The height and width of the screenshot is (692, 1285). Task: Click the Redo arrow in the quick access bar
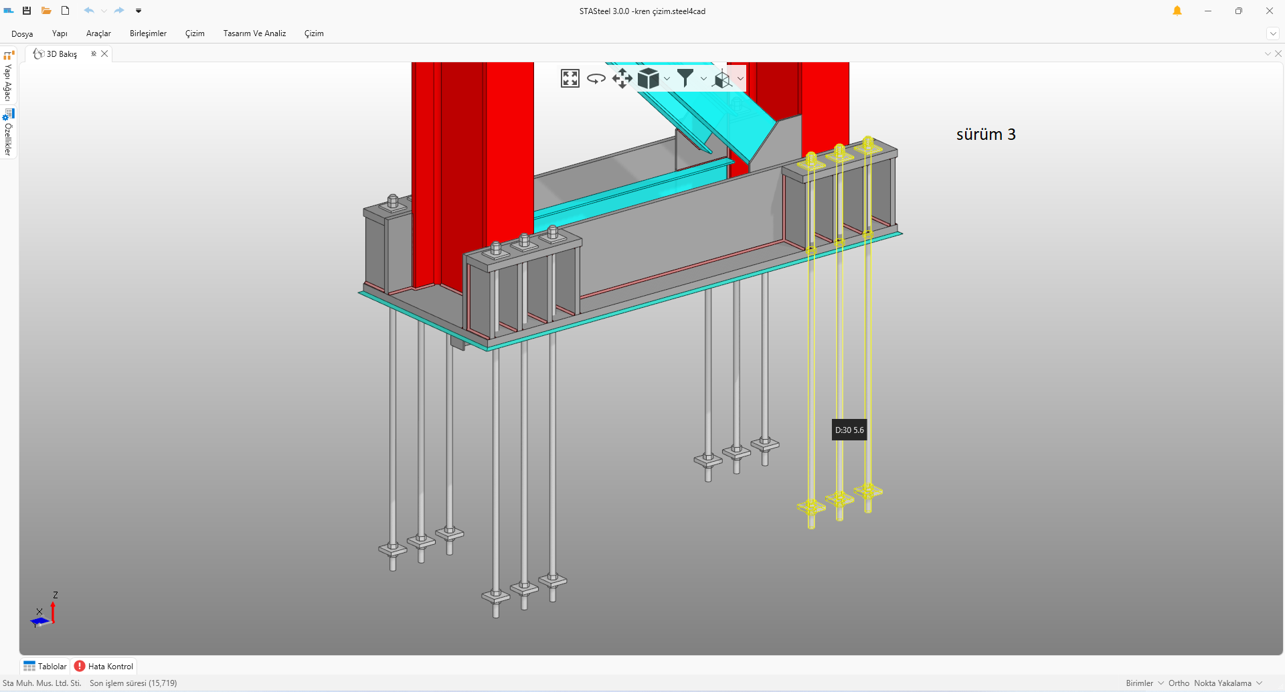click(119, 11)
